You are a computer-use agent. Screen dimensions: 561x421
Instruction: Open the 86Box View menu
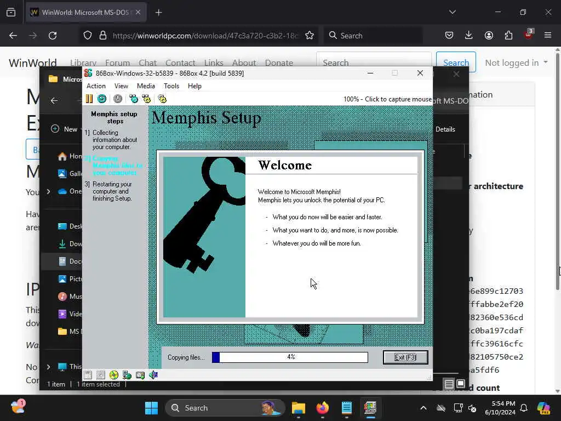coord(121,86)
